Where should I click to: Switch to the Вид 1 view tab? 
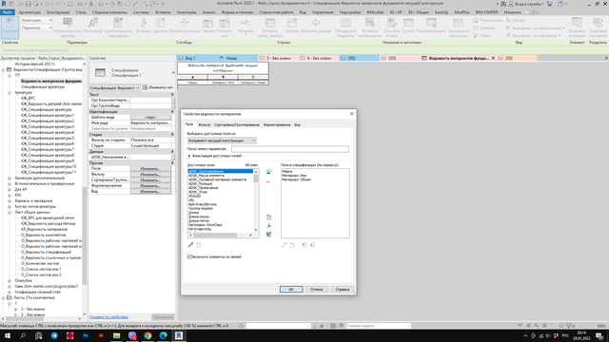[x=190, y=58]
